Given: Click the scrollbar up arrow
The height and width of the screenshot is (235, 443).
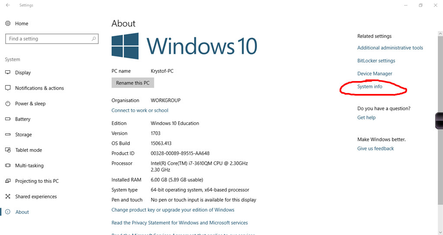Looking at the screenshot, I should 440,34.
